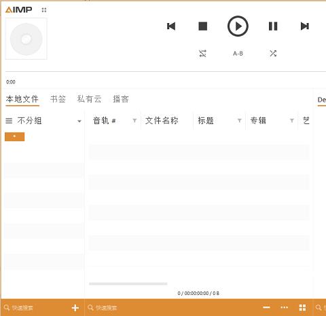Select the orange highlighted tree item
The width and height of the screenshot is (326, 316).
(x=15, y=137)
